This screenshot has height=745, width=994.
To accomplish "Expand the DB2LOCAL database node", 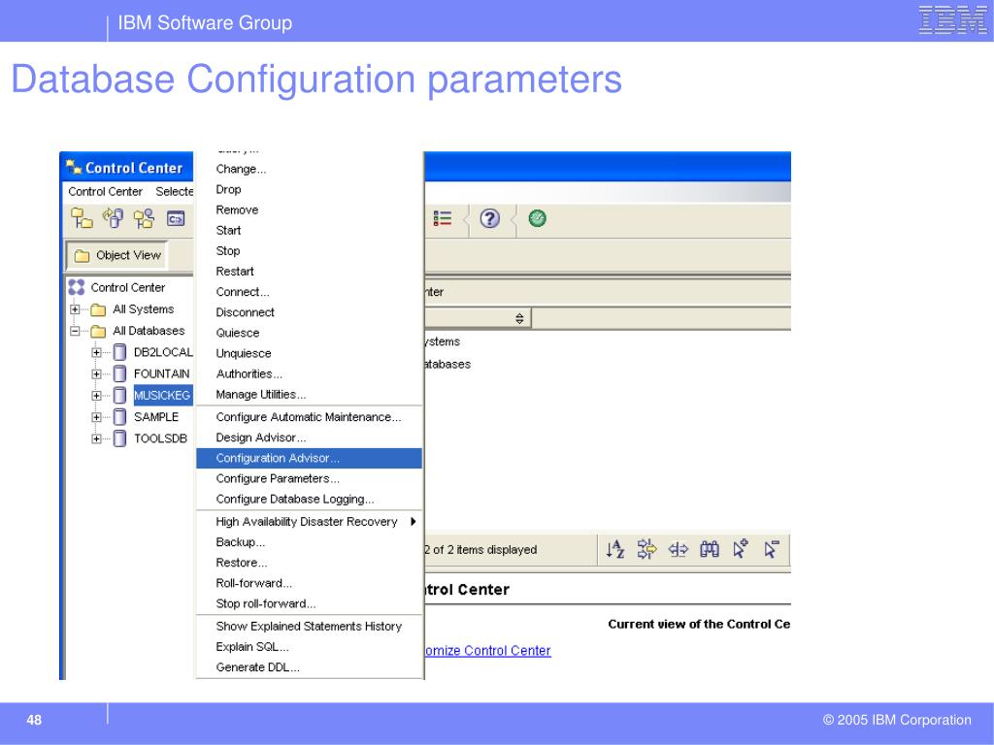I will pyautogui.click(x=96, y=353).
